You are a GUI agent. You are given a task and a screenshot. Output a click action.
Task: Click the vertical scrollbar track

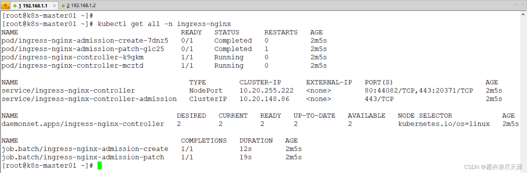click(523, 91)
